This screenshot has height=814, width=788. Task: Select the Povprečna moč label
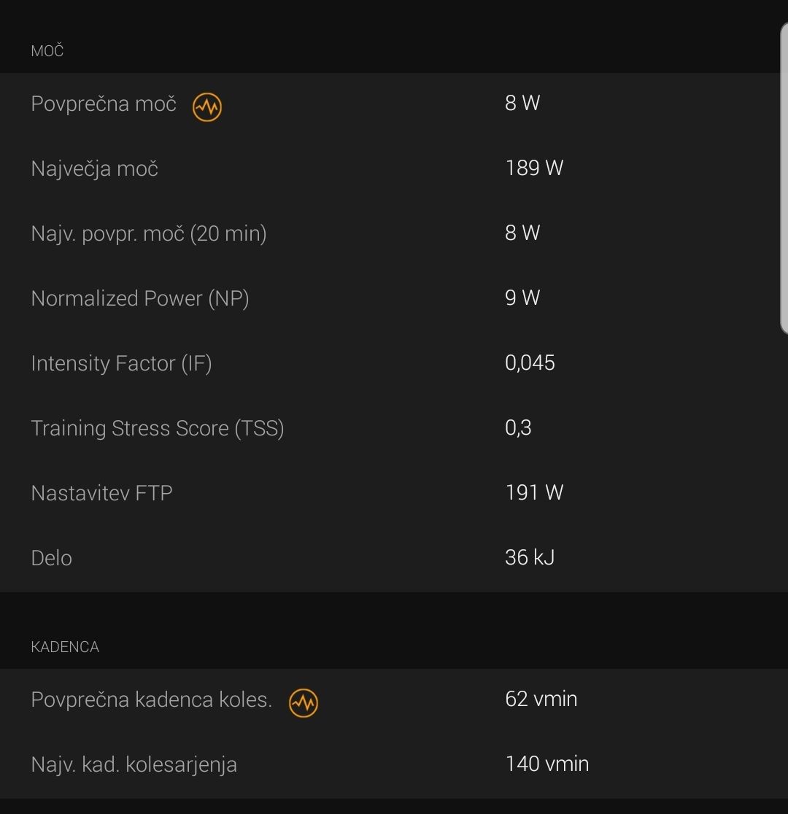(104, 104)
